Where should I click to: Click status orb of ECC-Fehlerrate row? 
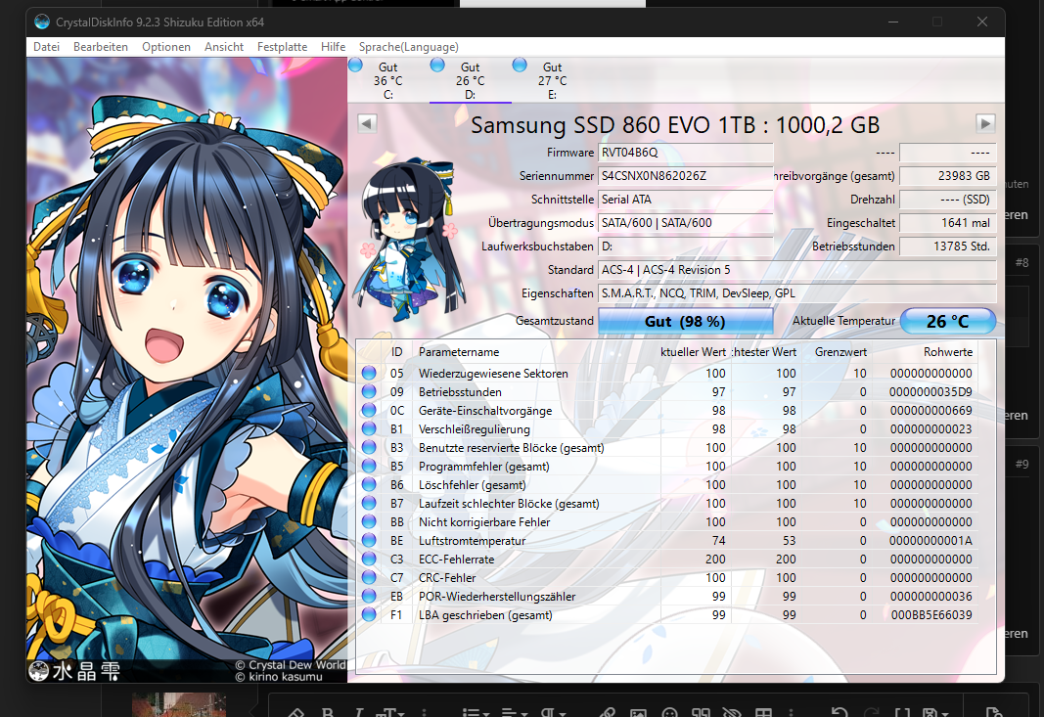coord(369,560)
